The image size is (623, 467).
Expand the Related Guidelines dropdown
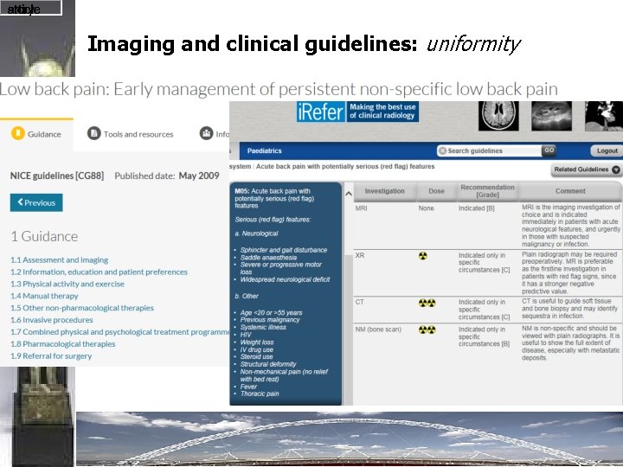tap(587, 170)
